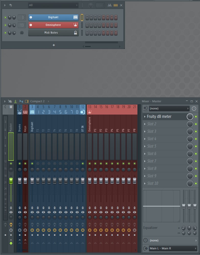This screenshot has width=200, height=255.
Task: Click the lock icon on Midi Notes
Action: point(75,33)
